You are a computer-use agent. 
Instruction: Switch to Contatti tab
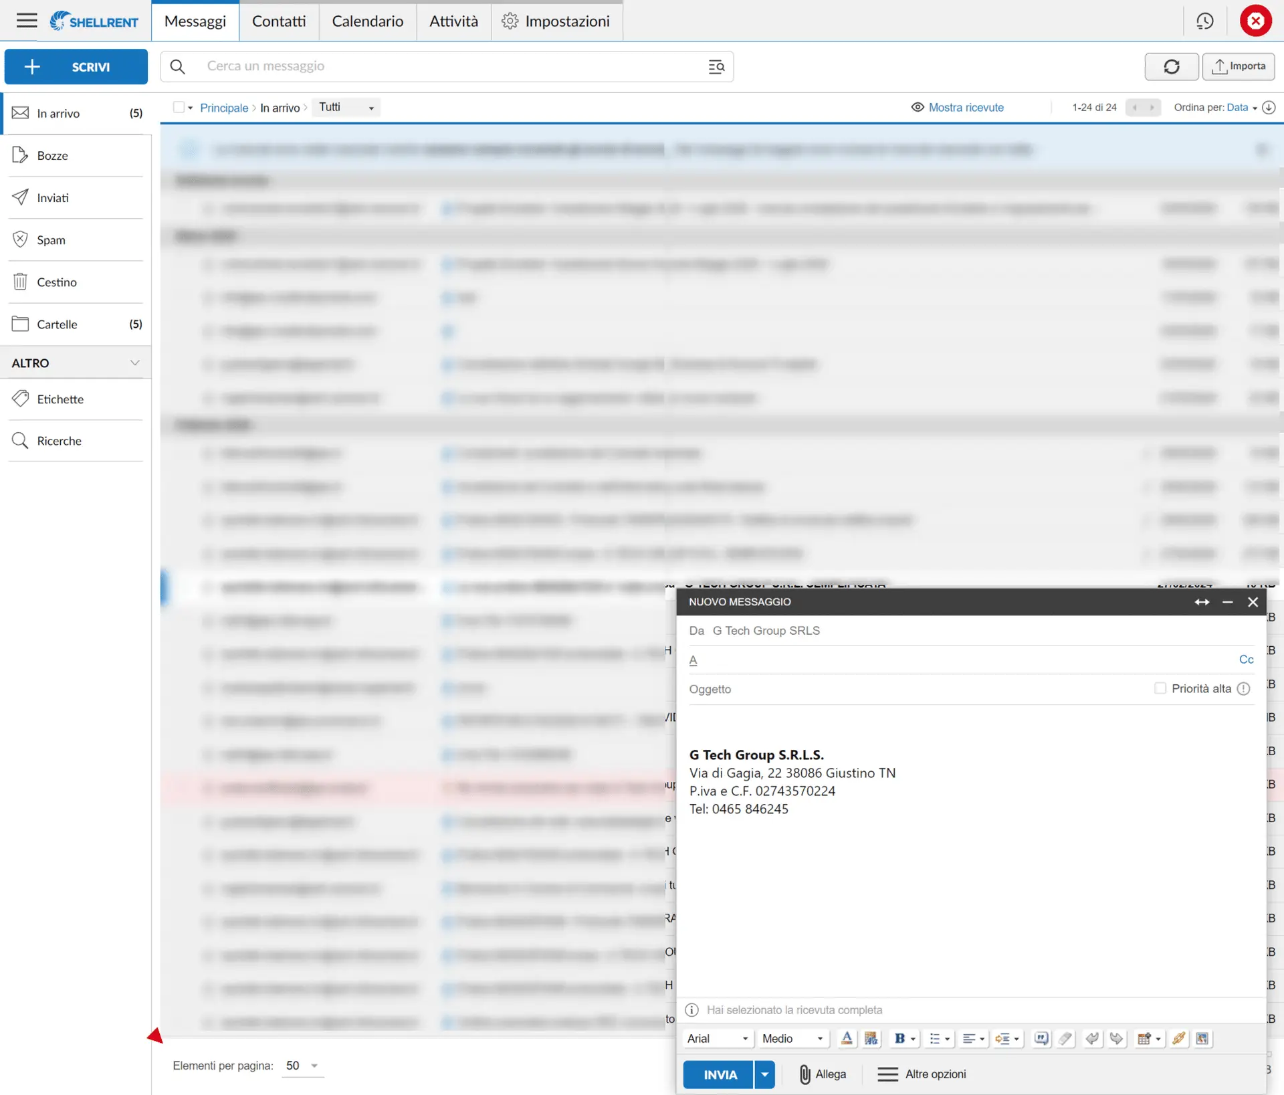(279, 21)
